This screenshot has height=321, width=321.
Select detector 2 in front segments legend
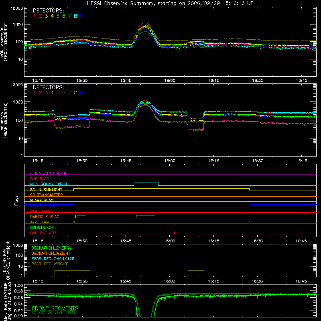point(41,16)
